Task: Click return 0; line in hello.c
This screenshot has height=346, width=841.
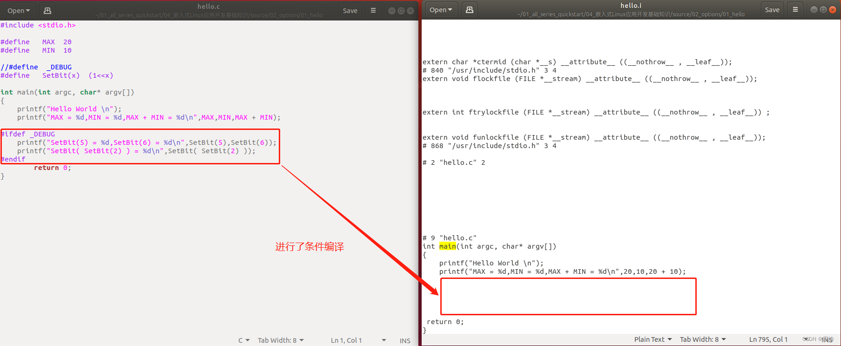Action: pos(53,168)
